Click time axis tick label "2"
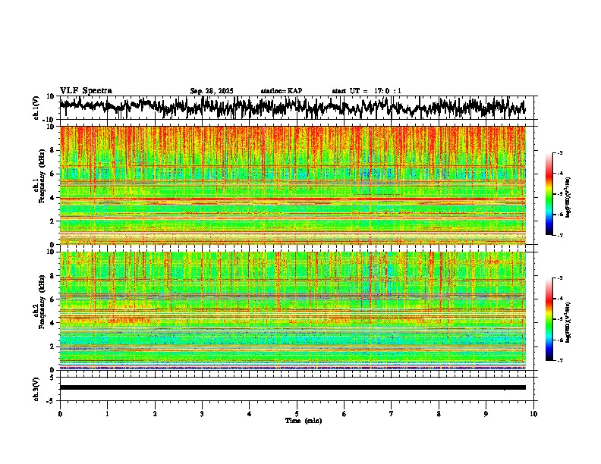601x464 pixels. [x=155, y=414]
